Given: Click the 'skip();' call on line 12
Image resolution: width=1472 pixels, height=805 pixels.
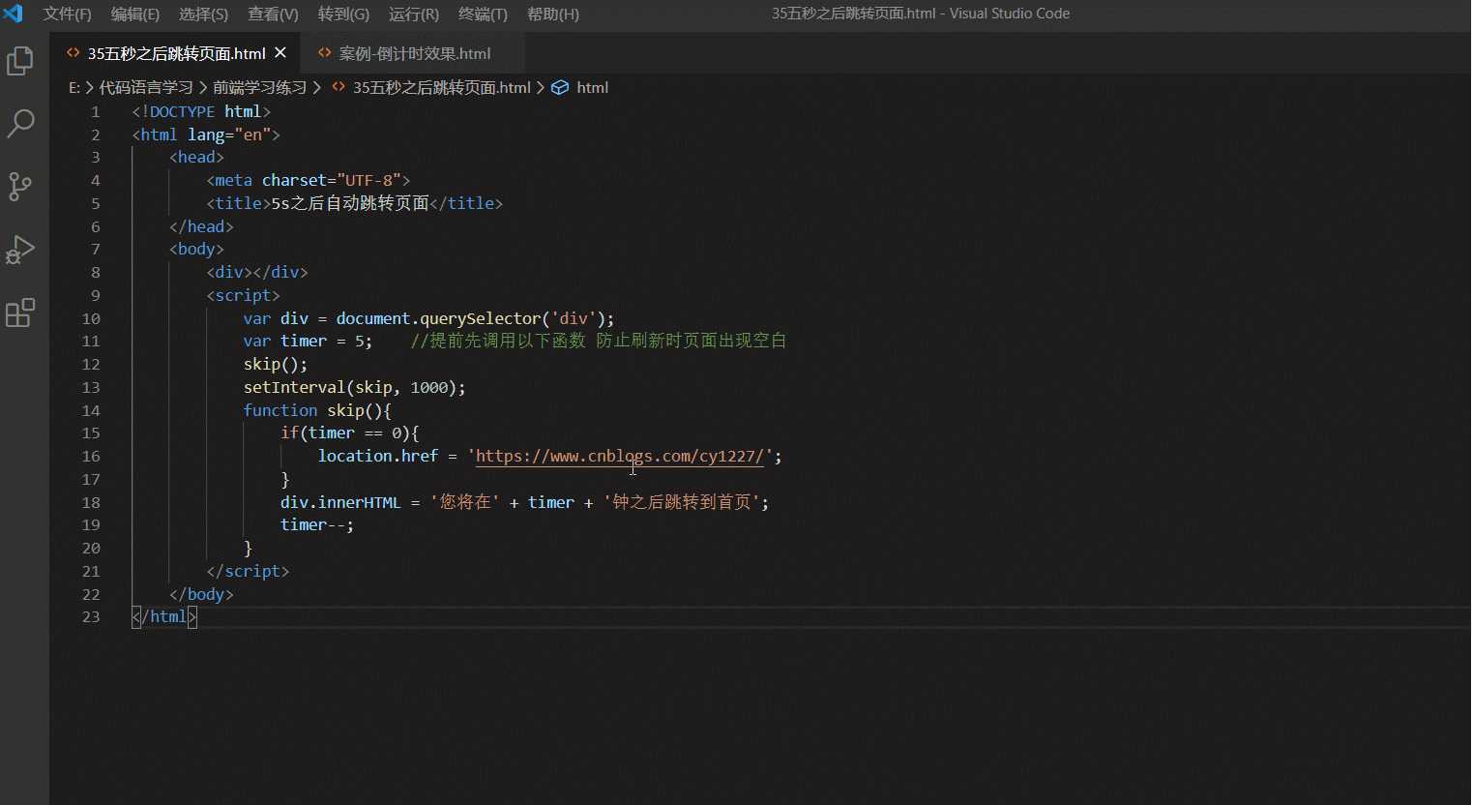Looking at the screenshot, I should click(276, 364).
